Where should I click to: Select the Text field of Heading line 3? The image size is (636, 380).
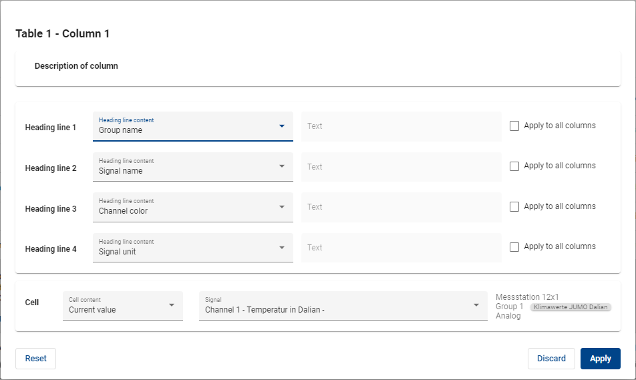point(401,207)
